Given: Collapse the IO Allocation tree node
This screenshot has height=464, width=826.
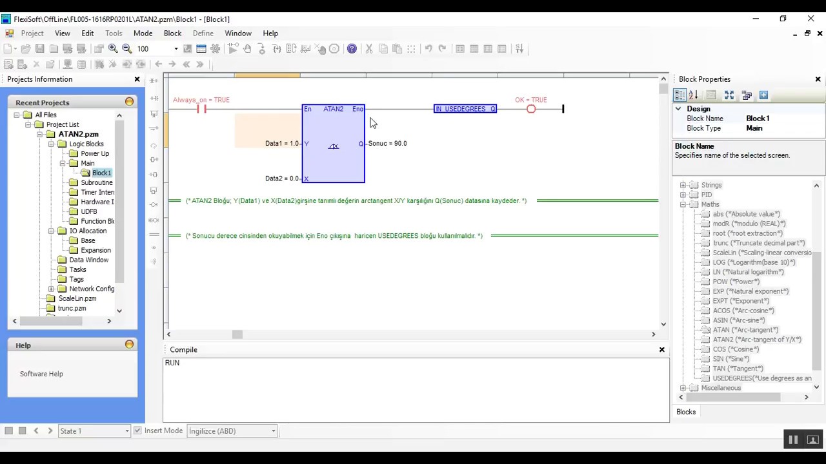Looking at the screenshot, I should coord(52,231).
